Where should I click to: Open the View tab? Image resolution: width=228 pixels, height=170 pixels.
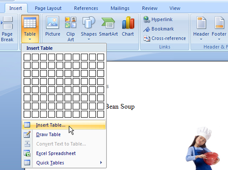pyautogui.click(x=175, y=8)
